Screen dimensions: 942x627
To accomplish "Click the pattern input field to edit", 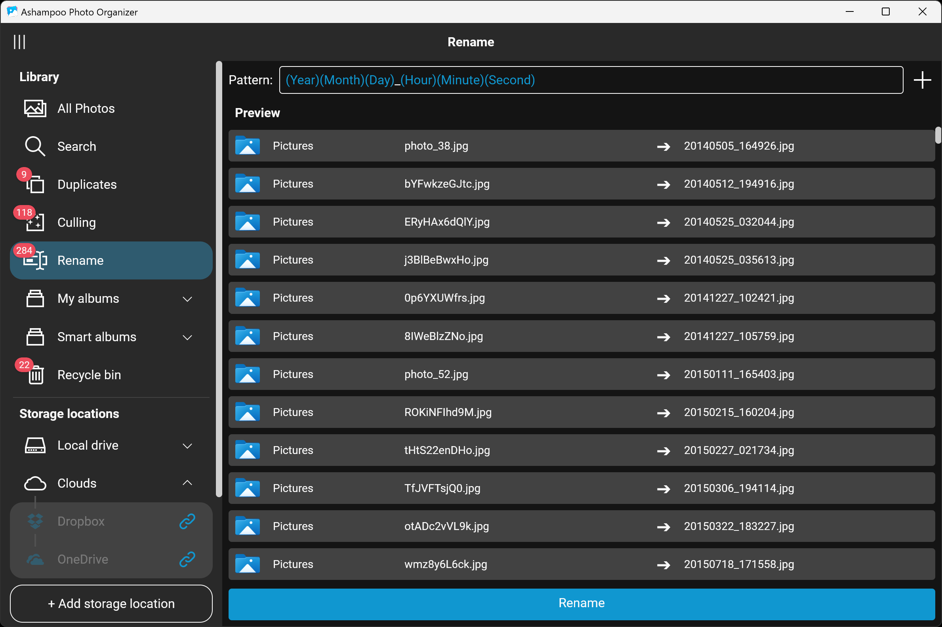I will [x=590, y=79].
